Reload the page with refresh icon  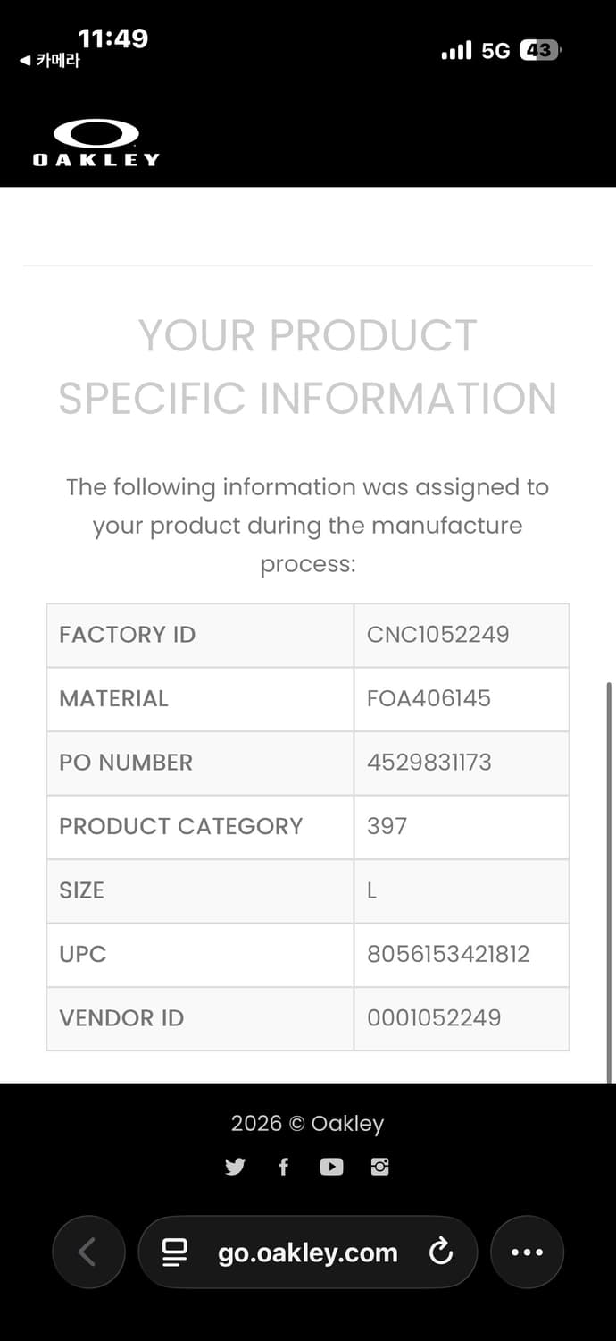coord(441,1252)
